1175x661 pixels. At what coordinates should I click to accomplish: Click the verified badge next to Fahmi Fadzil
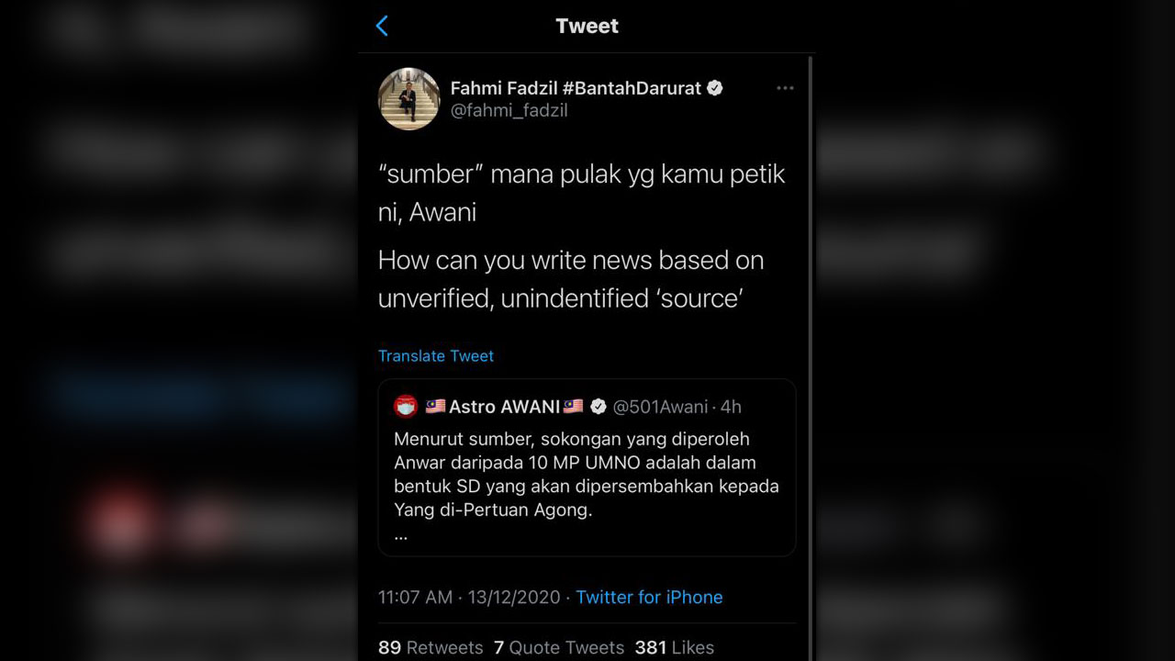click(x=715, y=88)
